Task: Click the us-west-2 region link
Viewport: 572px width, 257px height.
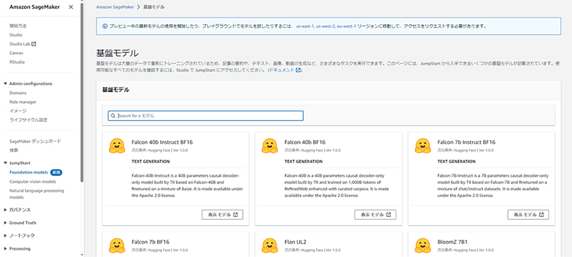Action: [x=325, y=26]
